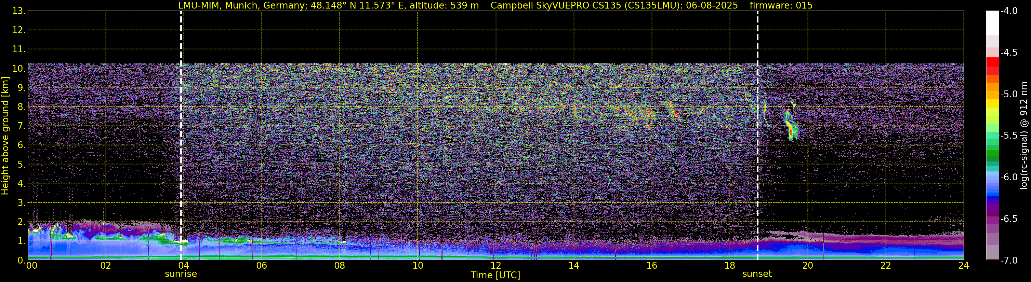Click the colorbar value "-6.5"
This screenshot has width=1031, height=282.
point(1009,218)
